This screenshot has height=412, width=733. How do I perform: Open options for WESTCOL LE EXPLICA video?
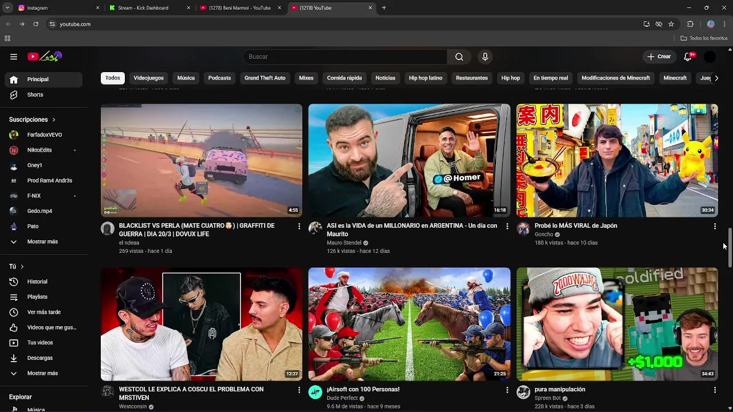(x=299, y=390)
